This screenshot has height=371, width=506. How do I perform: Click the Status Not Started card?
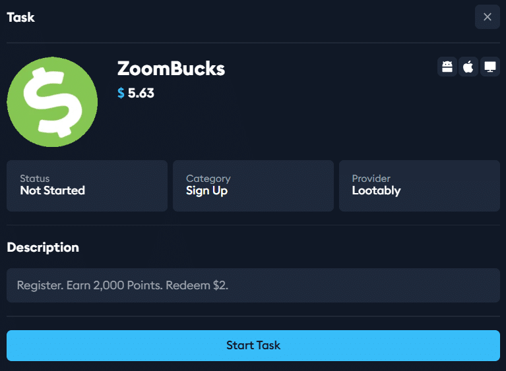pyautogui.click(x=87, y=186)
